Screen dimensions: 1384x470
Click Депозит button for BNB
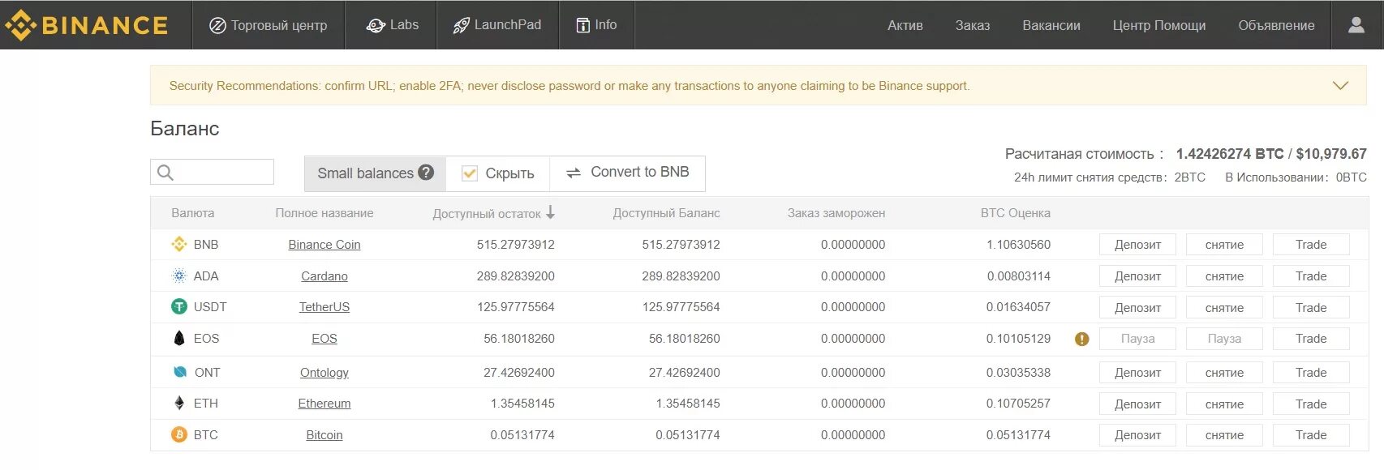click(1137, 245)
